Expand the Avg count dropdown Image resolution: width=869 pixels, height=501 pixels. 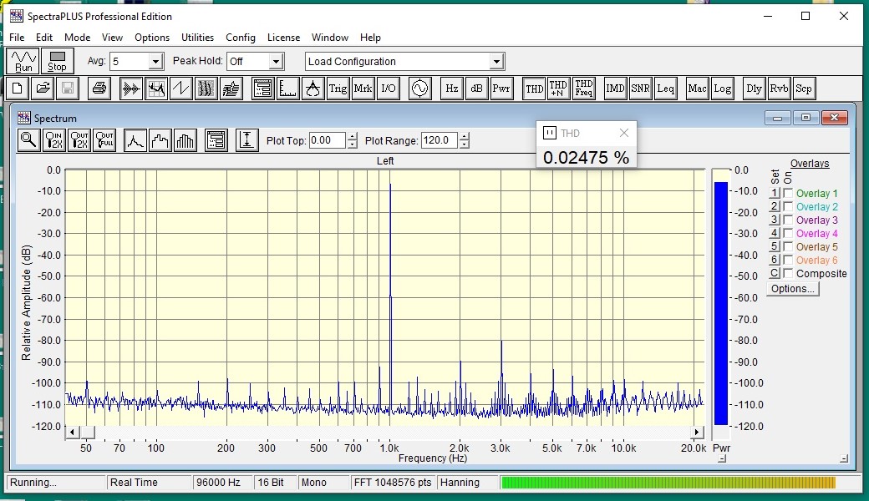155,62
